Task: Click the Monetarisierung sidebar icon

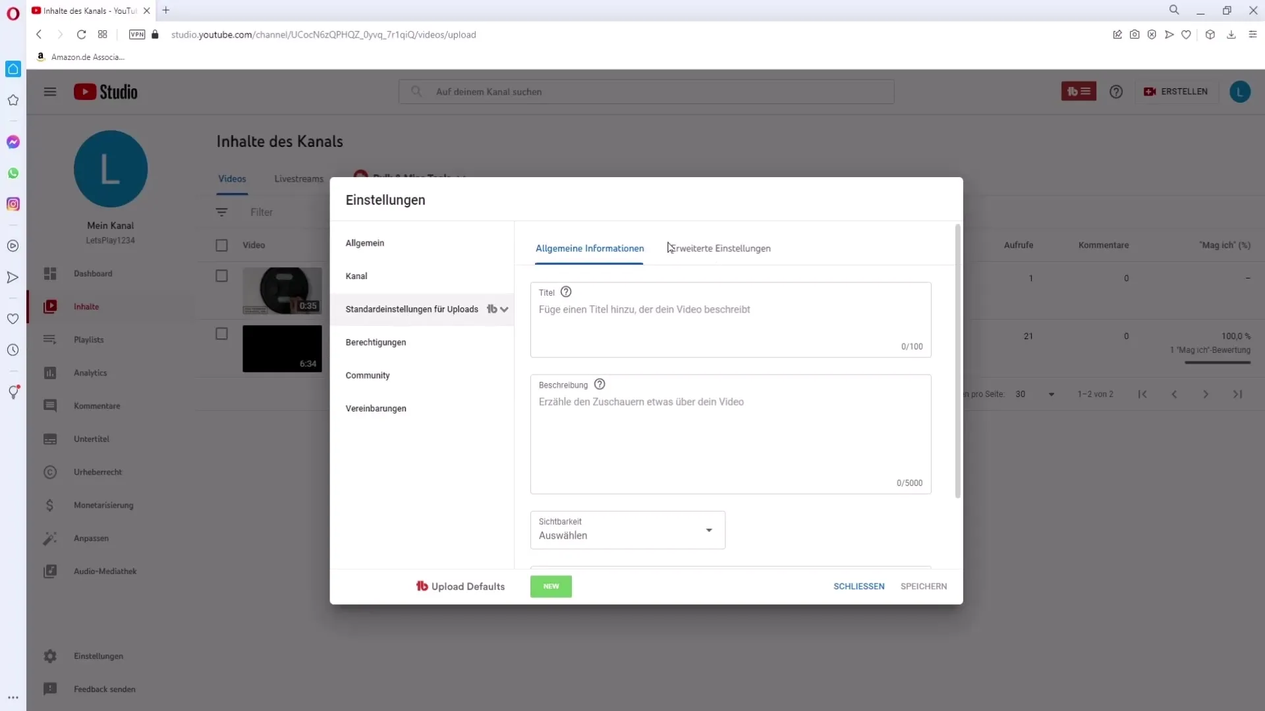Action: pyautogui.click(x=49, y=504)
